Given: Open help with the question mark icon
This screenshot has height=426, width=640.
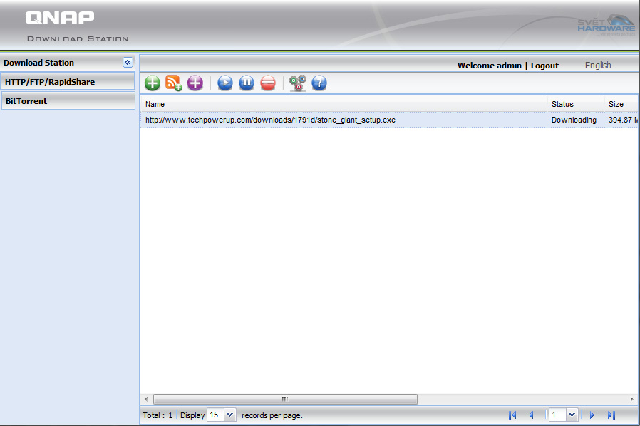Looking at the screenshot, I should (319, 83).
